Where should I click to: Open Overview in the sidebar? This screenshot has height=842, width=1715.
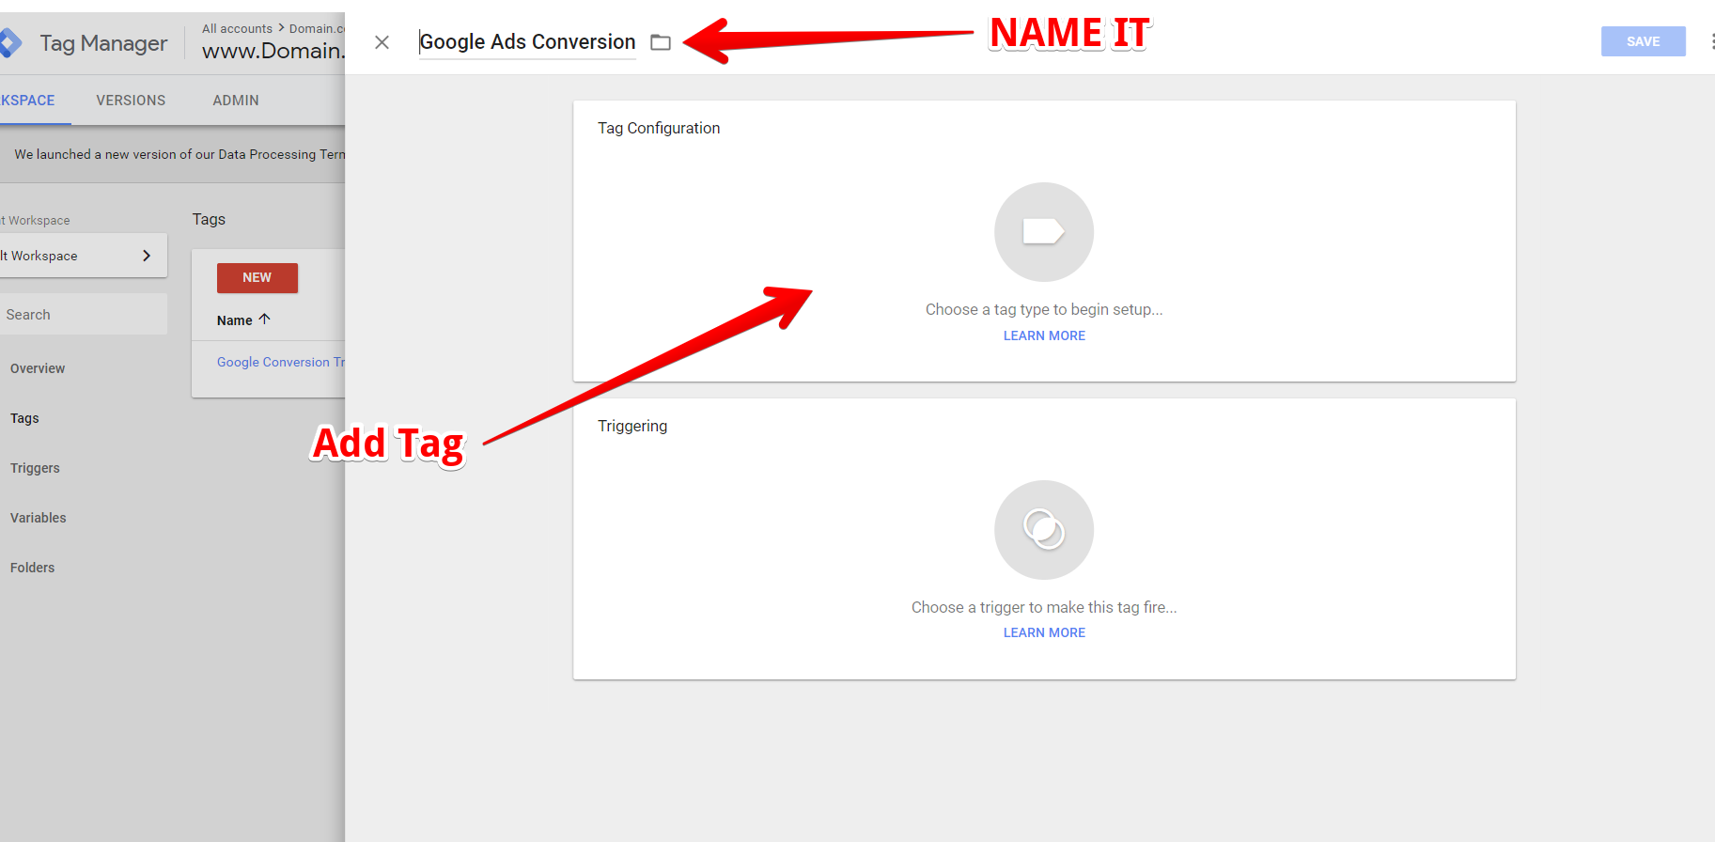pos(38,368)
